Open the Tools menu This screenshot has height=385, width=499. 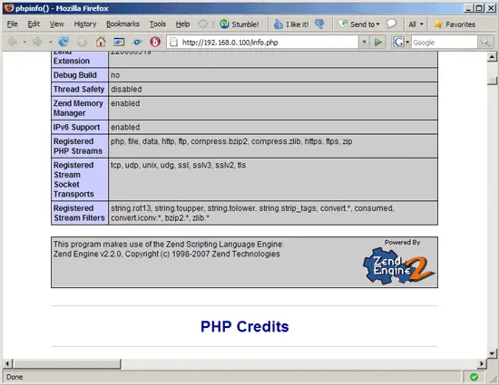[158, 24]
